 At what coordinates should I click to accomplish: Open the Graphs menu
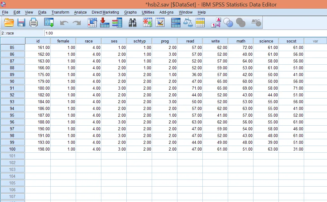tap(130, 12)
